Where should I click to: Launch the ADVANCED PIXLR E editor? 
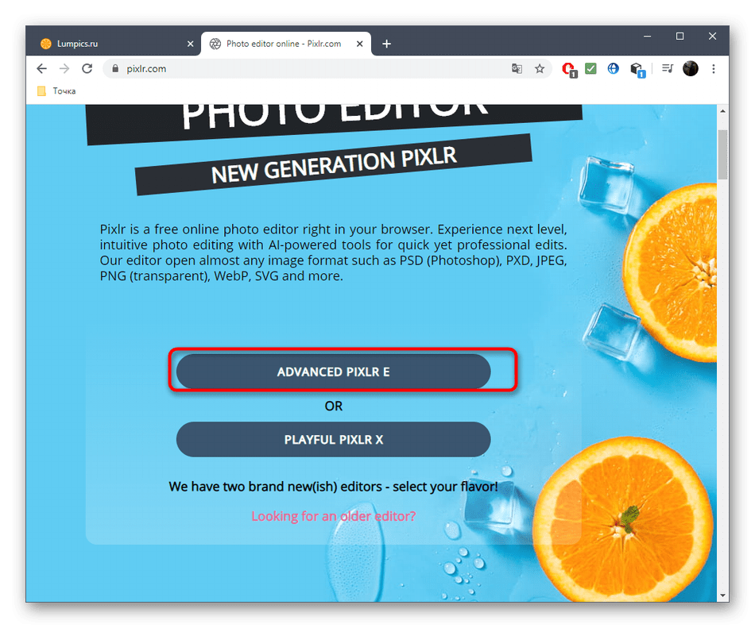point(333,372)
